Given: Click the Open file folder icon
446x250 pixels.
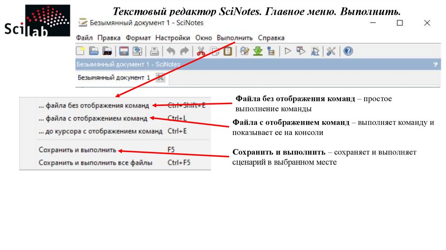Looking at the screenshot, I should (94, 51).
